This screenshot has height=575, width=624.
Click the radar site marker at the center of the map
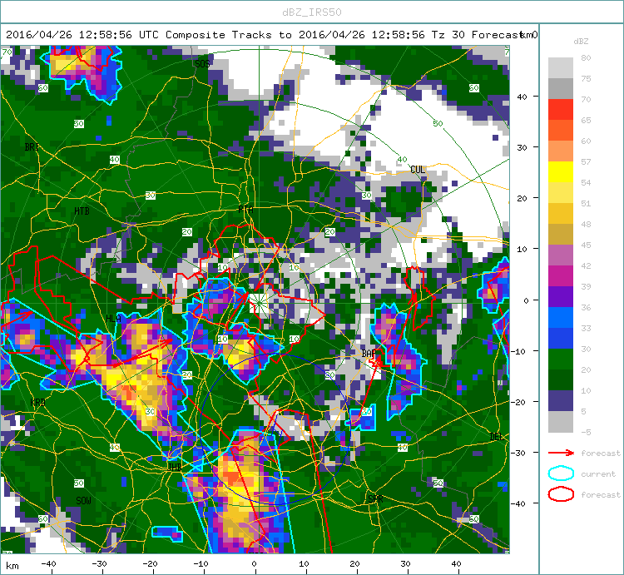pos(259,304)
